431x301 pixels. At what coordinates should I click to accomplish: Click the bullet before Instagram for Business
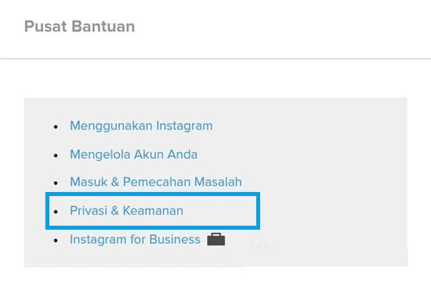coord(56,241)
